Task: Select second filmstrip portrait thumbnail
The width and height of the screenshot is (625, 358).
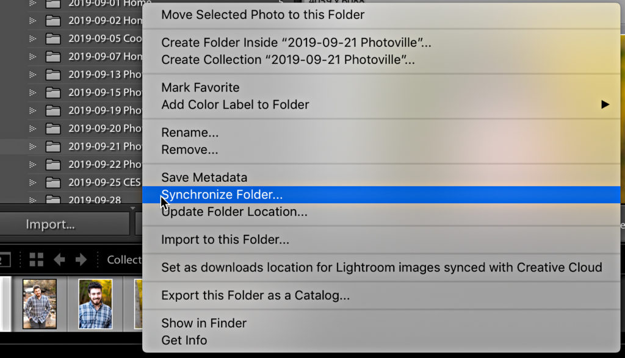Action: [95, 304]
